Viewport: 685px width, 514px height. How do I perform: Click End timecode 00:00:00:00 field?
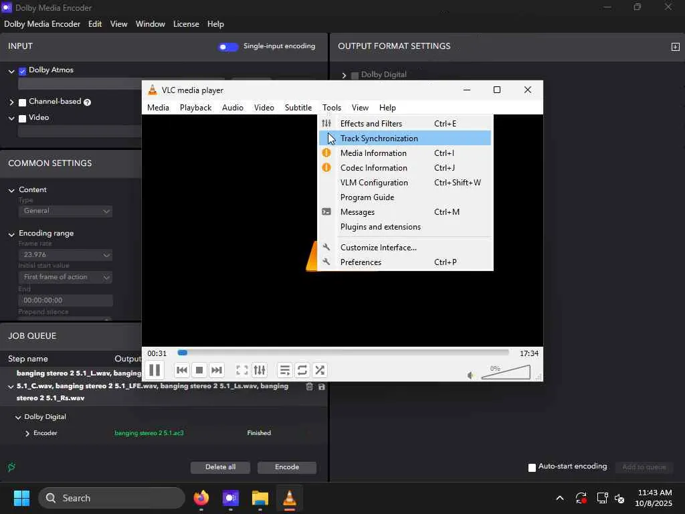(x=65, y=301)
